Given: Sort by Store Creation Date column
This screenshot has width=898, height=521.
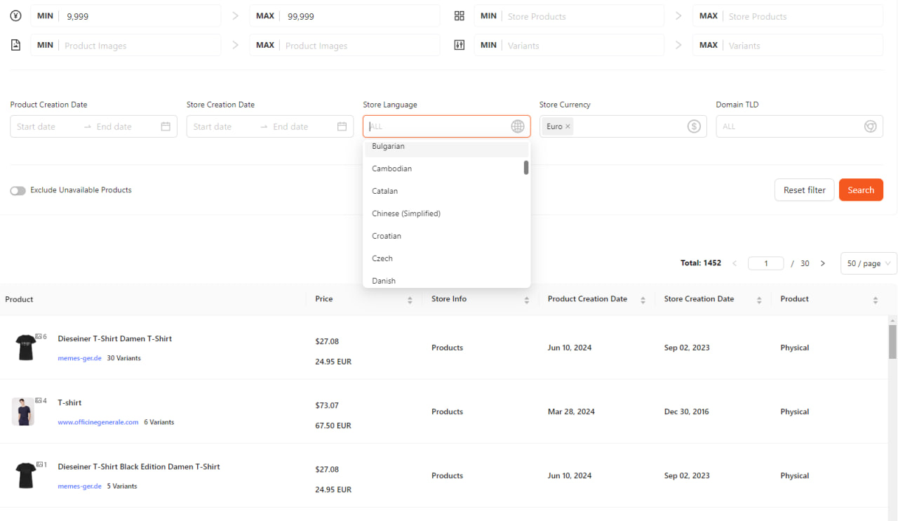Looking at the screenshot, I should point(759,300).
